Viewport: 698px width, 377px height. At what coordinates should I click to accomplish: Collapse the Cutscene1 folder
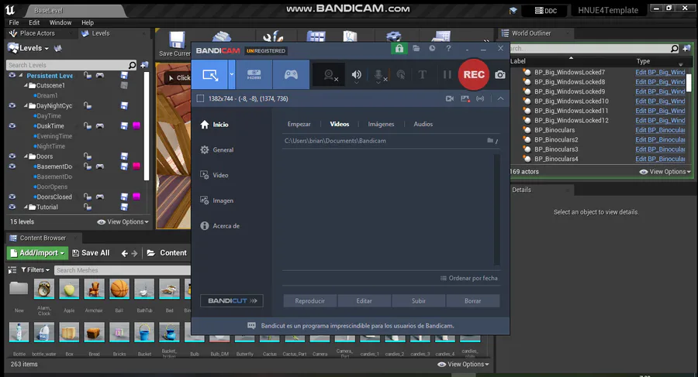point(26,85)
